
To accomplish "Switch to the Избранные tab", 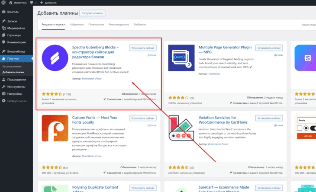I will point(77,25).
